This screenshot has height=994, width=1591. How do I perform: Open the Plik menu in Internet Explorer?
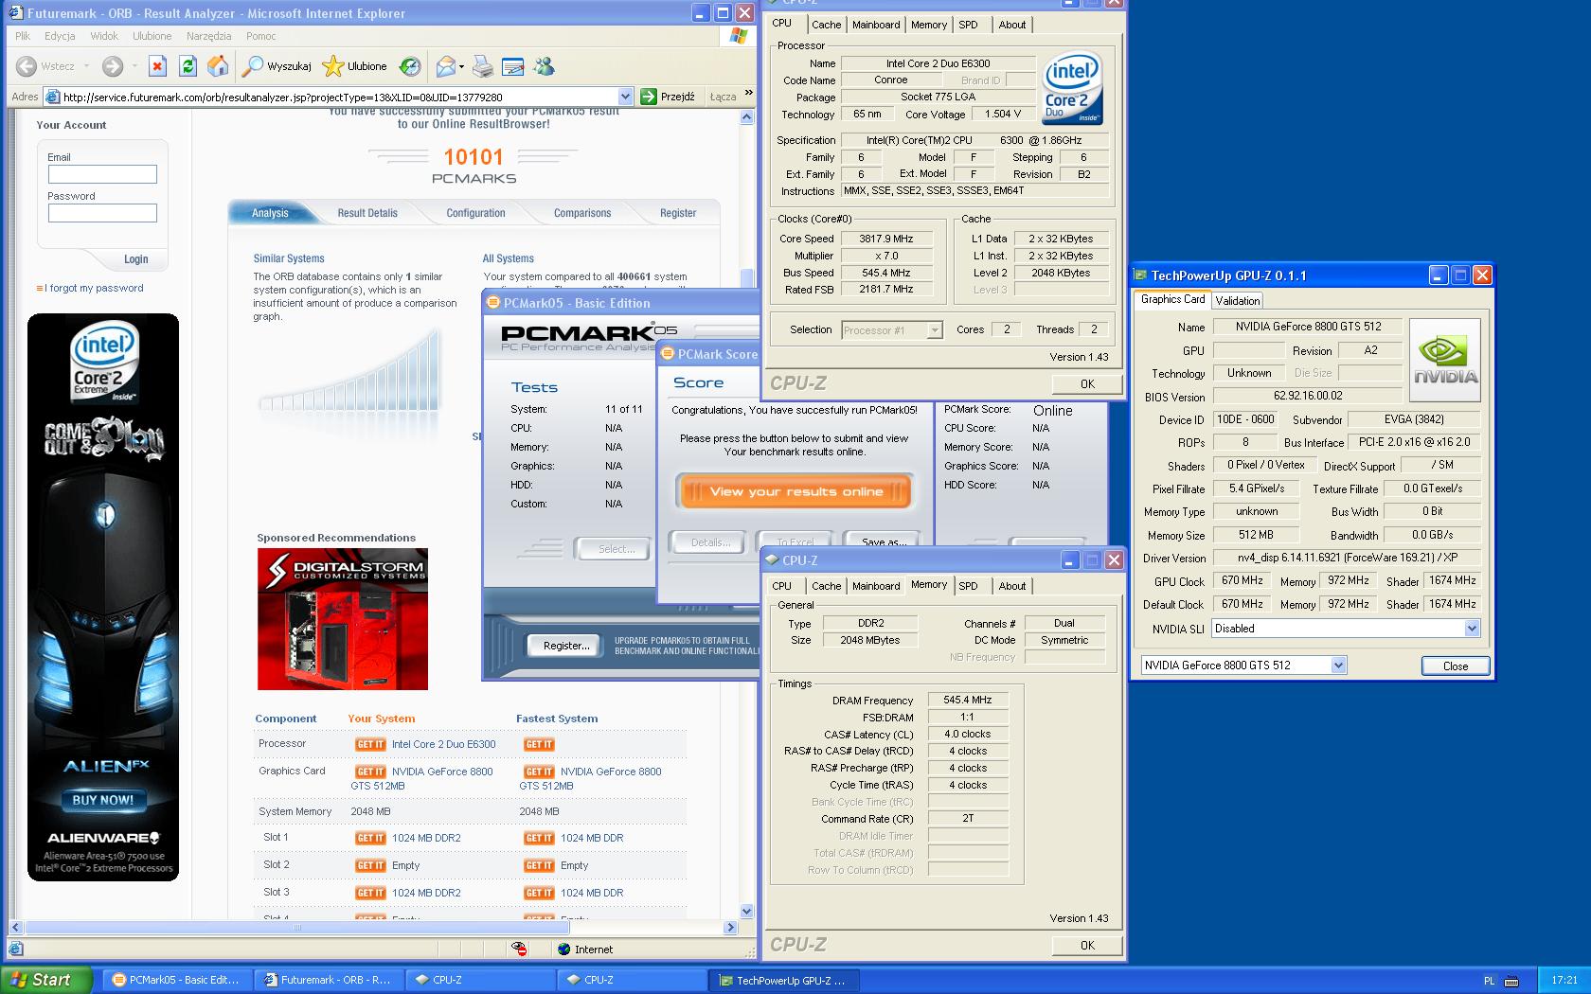click(x=23, y=36)
